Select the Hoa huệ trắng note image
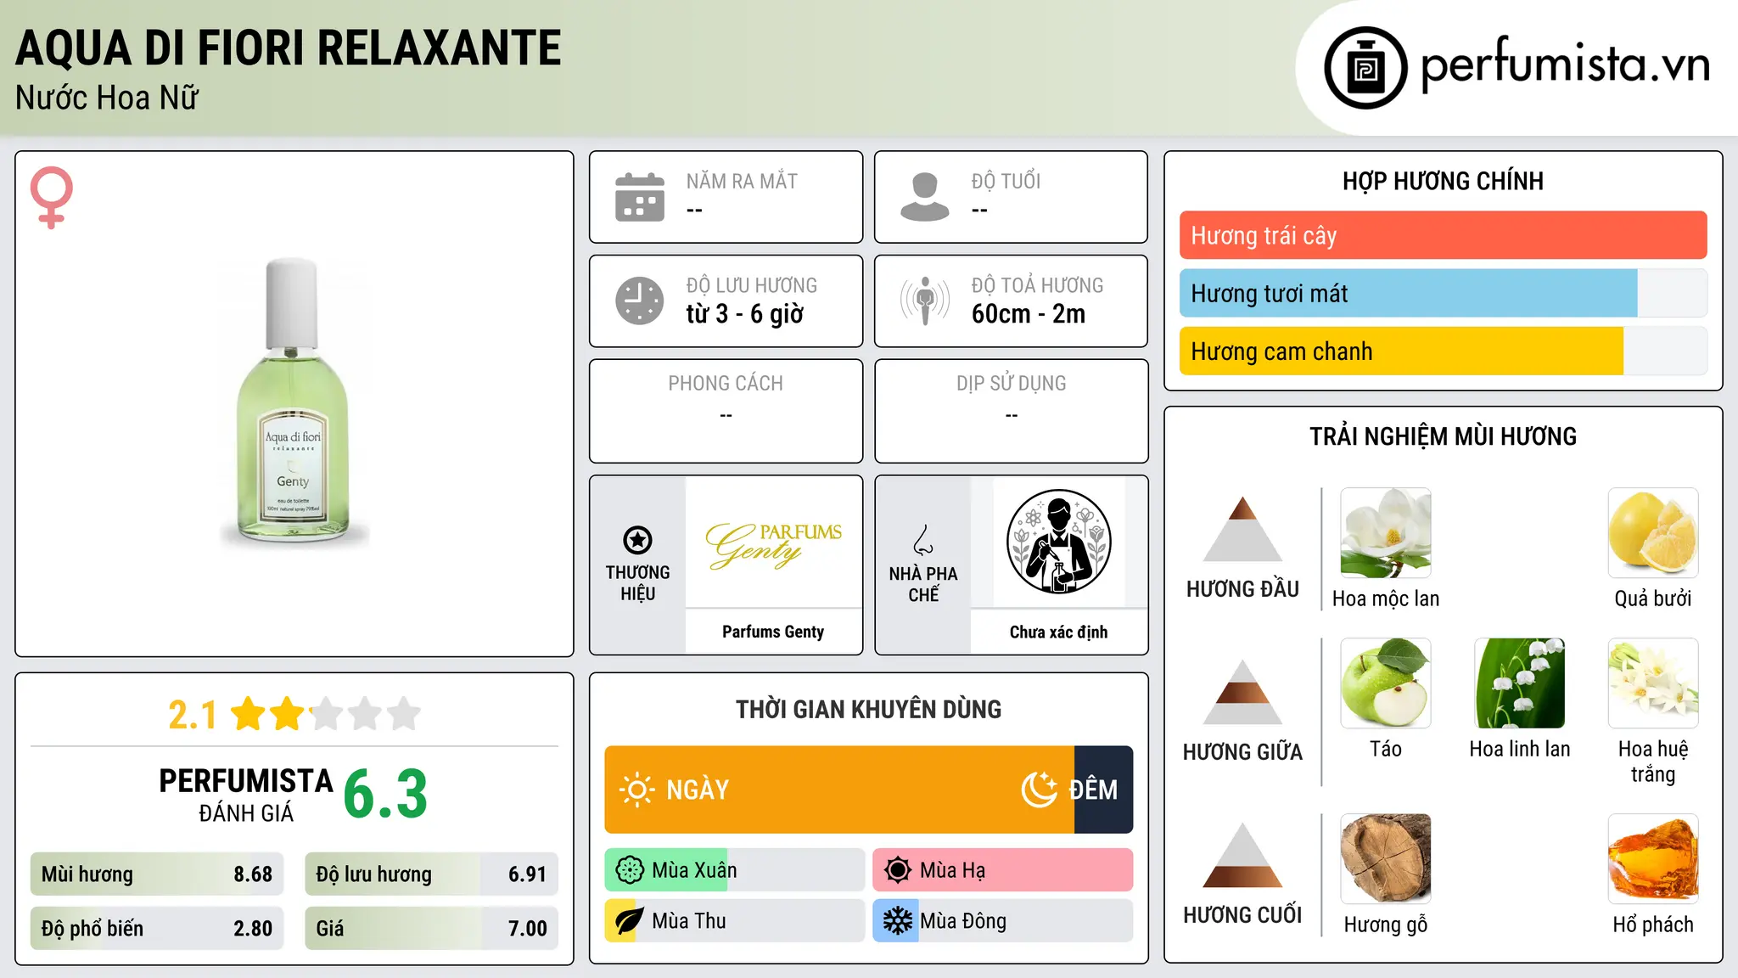1738x978 pixels. coord(1653,683)
